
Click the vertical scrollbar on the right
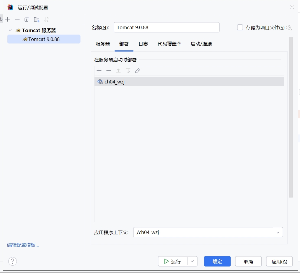291,118
